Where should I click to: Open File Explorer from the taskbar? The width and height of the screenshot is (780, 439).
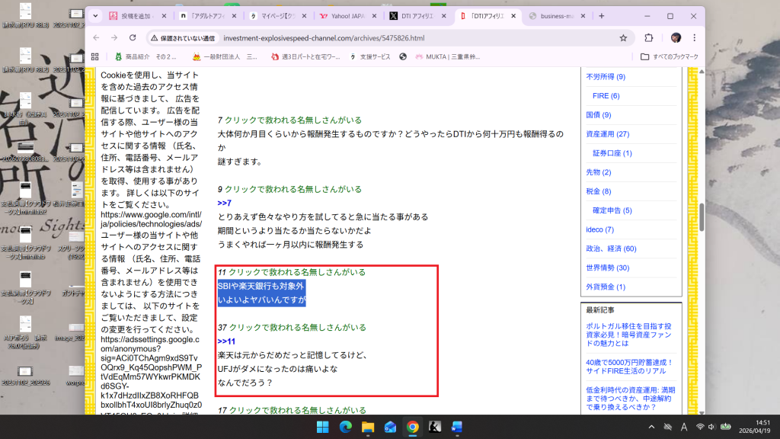pos(367,427)
